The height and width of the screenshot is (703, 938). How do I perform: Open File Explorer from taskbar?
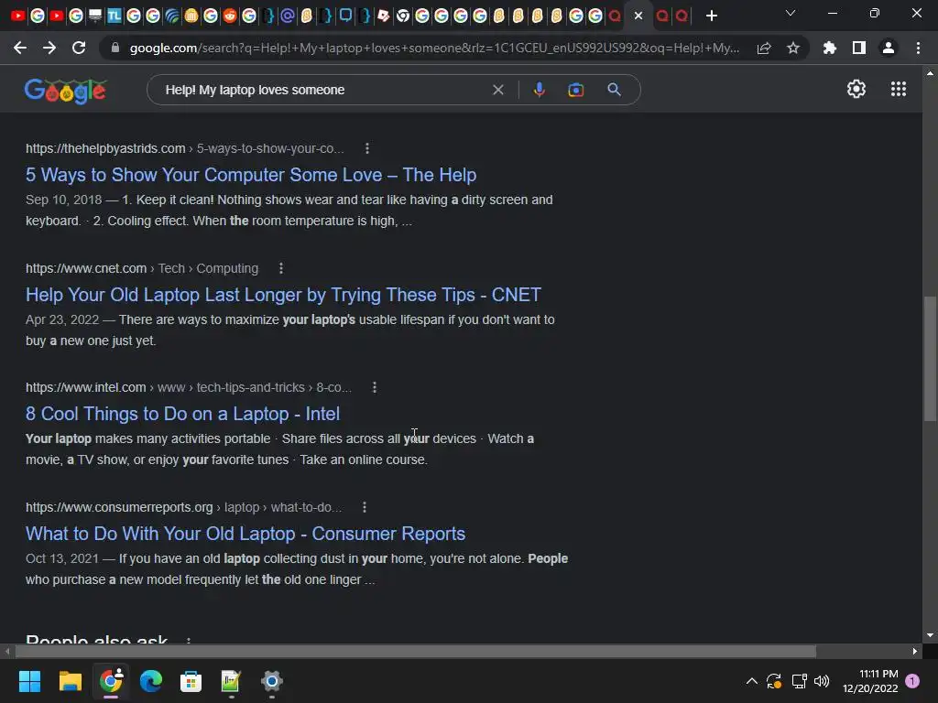(x=70, y=681)
